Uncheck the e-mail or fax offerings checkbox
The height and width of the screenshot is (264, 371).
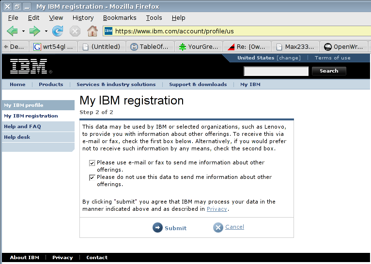pos(92,163)
